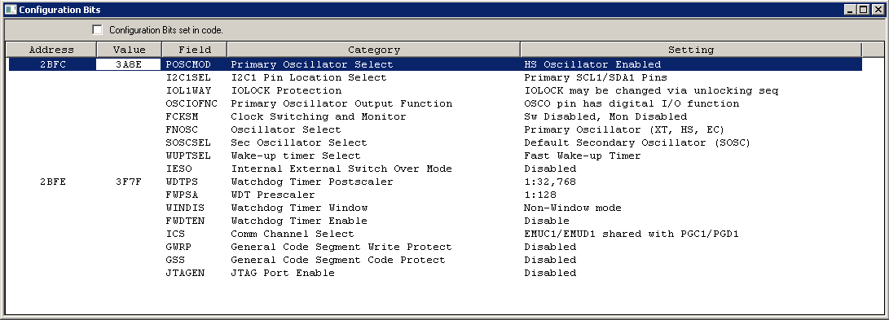Click Watchdog Timer Postscaler category
Screen dimensions: 889x320
pos(312,182)
